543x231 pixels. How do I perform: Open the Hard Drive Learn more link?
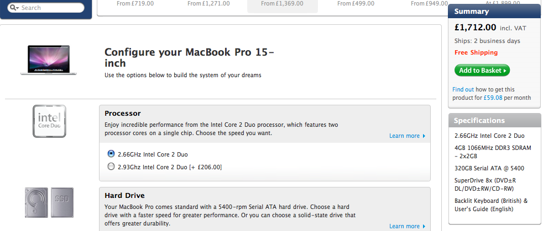pyautogui.click(x=404, y=226)
